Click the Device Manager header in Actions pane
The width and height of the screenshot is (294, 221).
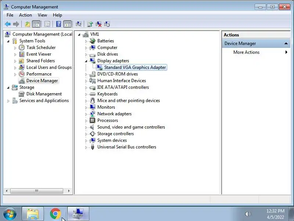pos(256,43)
